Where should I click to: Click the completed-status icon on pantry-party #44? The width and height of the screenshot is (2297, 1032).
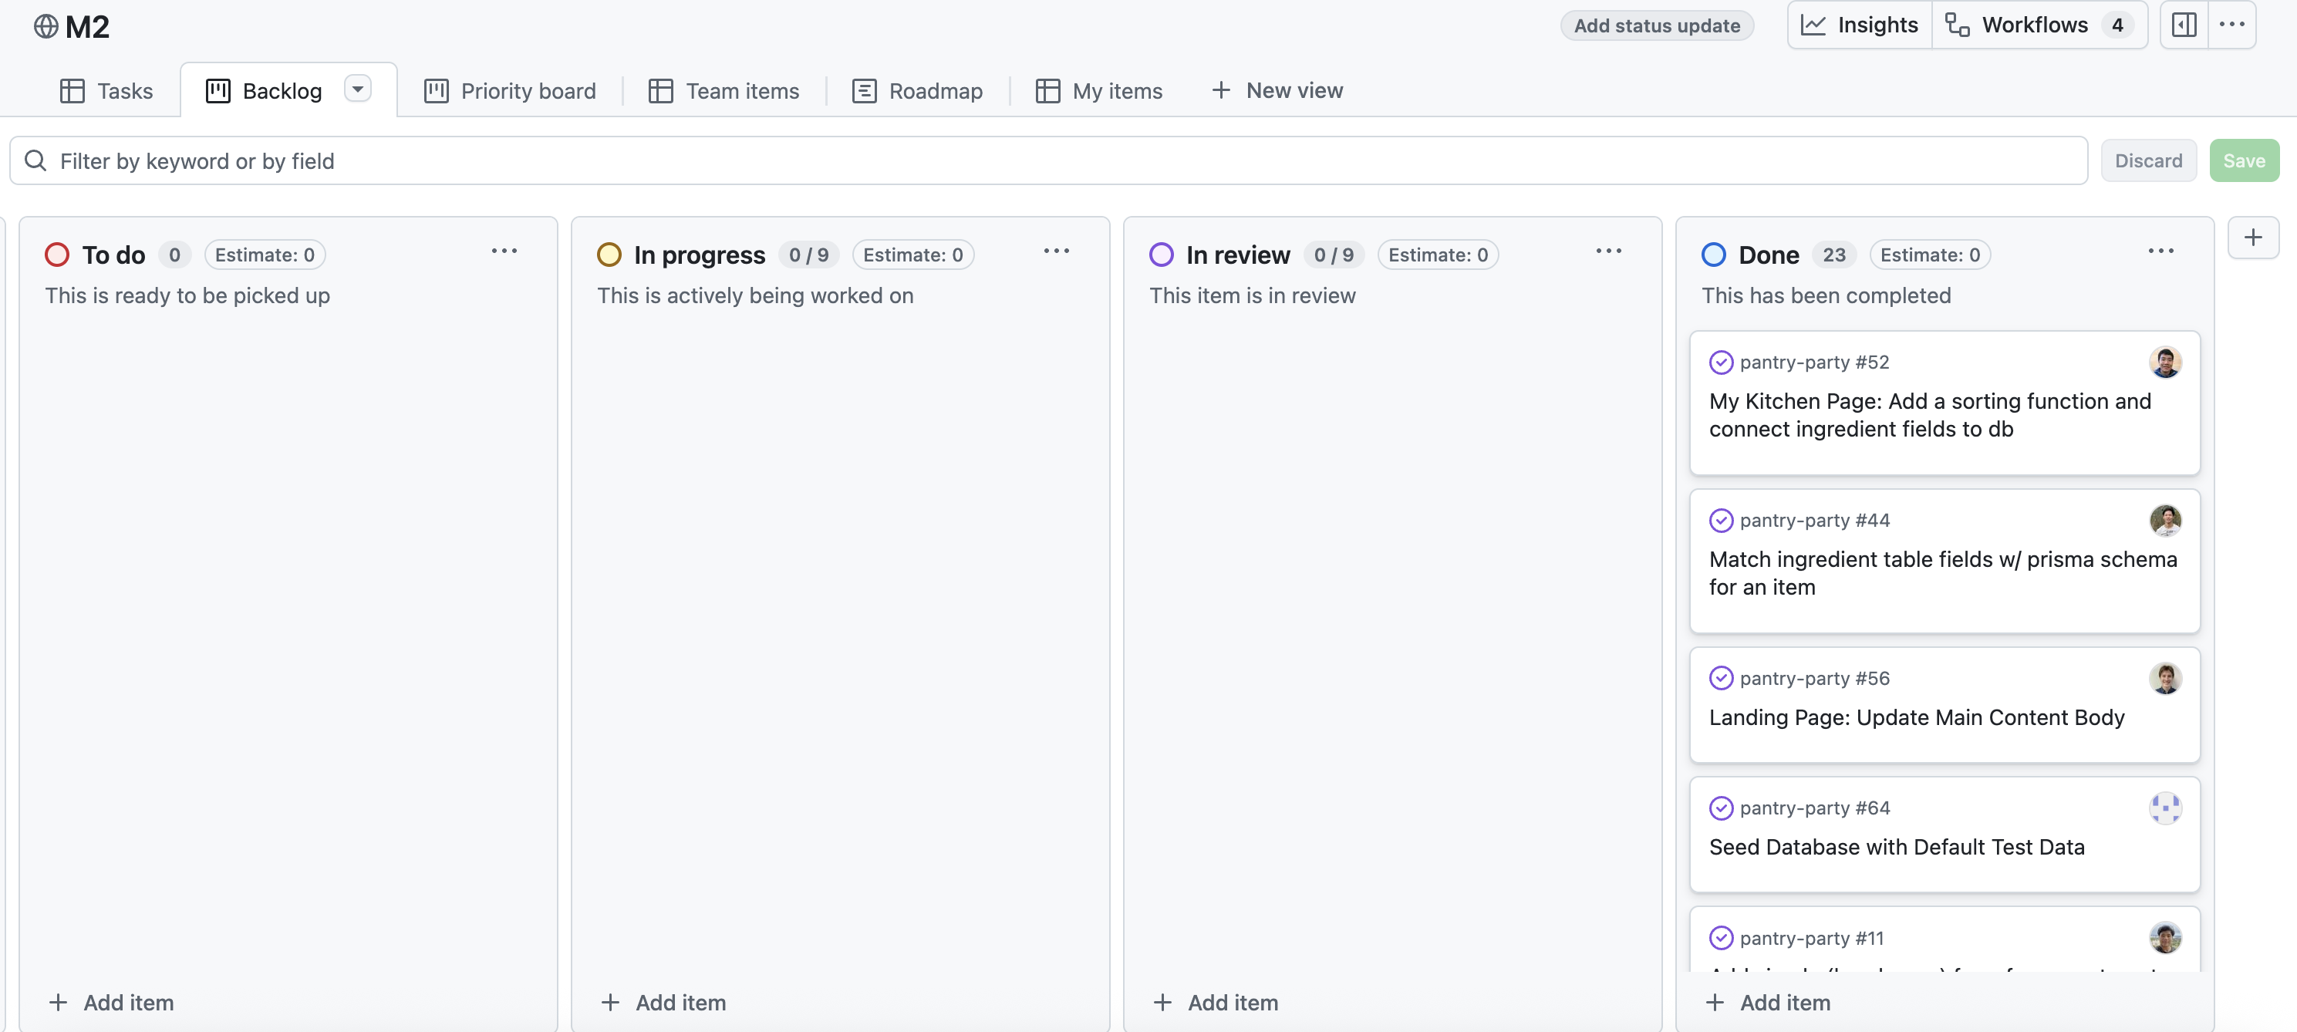point(1721,520)
